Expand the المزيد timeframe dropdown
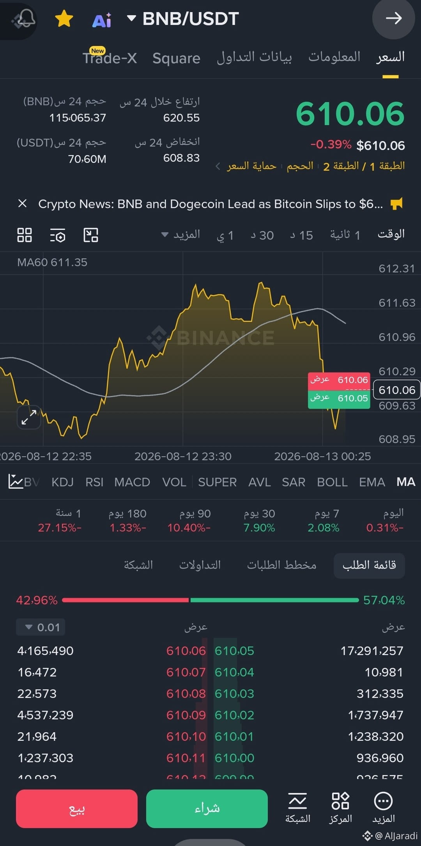This screenshot has height=846, width=421. [180, 235]
